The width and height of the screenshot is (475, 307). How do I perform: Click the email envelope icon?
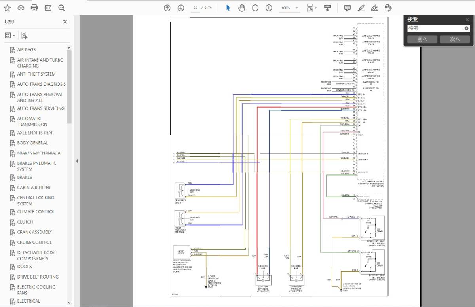48,8
